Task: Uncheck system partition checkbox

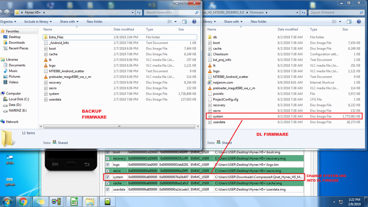Action: 108,177
